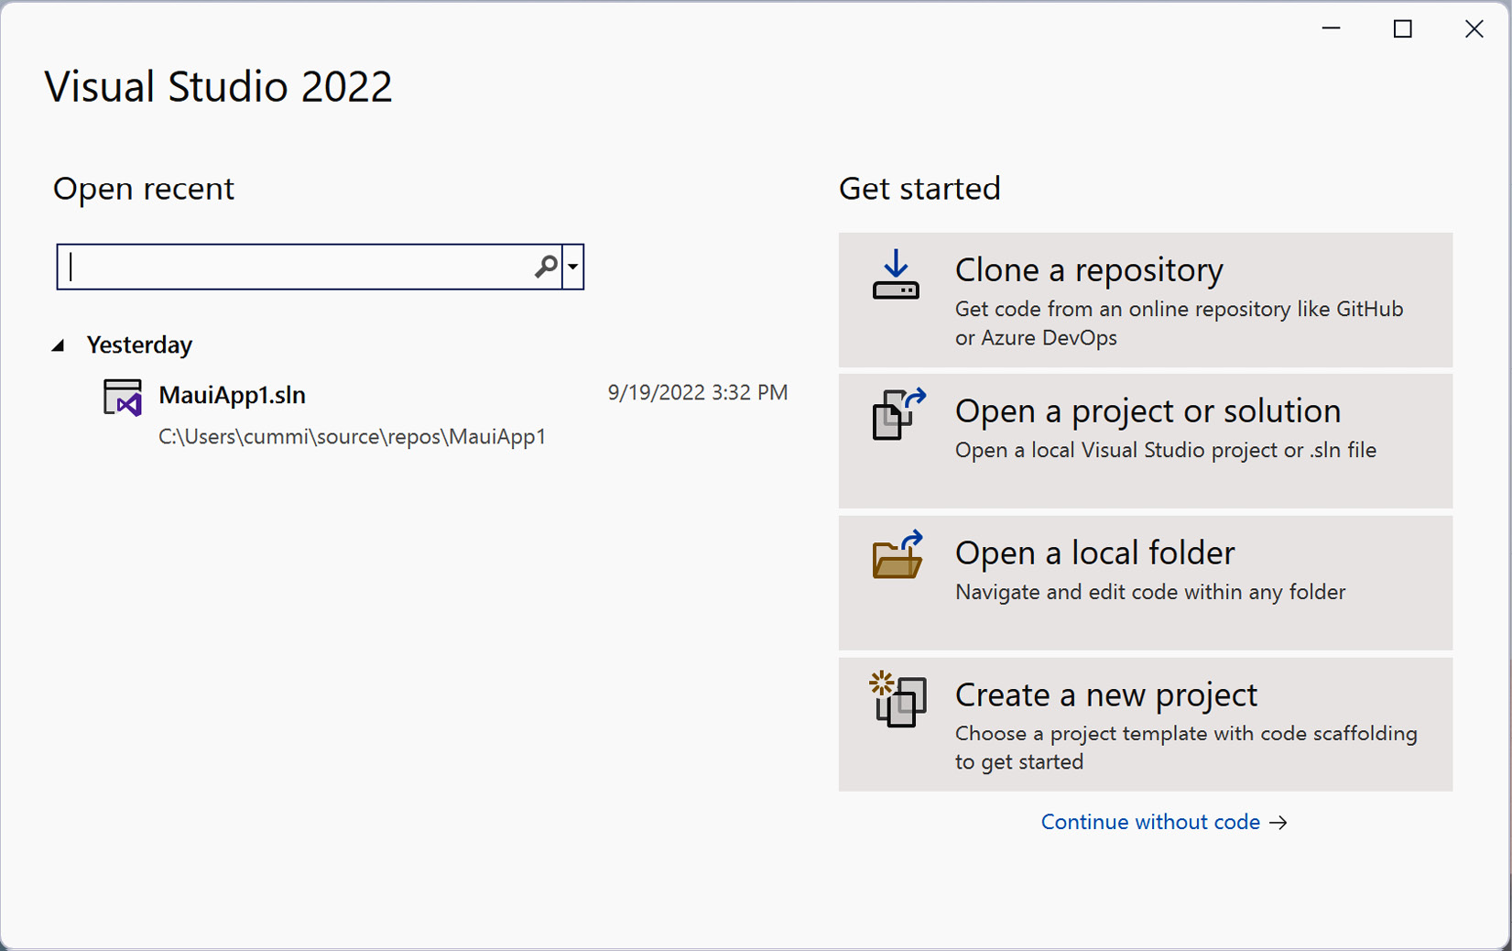Click Continue without code link
This screenshot has width=1512, height=951.
(1164, 822)
